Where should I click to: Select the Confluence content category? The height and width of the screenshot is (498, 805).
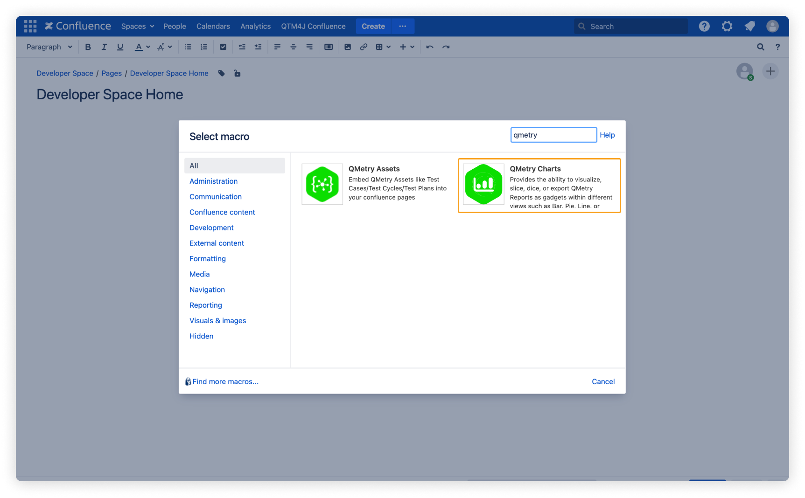point(222,212)
